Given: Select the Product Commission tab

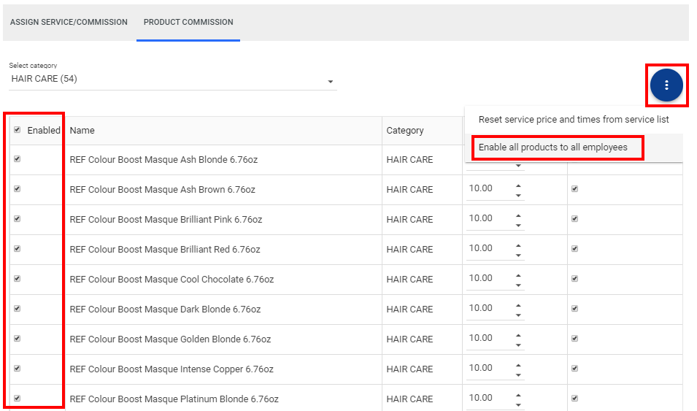Looking at the screenshot, I should [188, 22].
